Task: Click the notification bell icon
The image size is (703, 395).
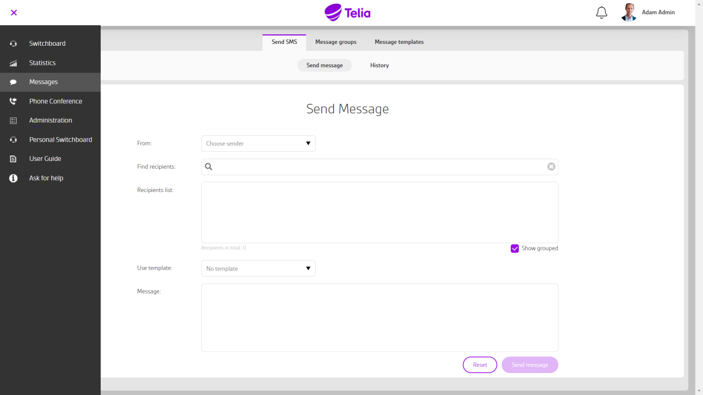Action: tap(601, 12)
